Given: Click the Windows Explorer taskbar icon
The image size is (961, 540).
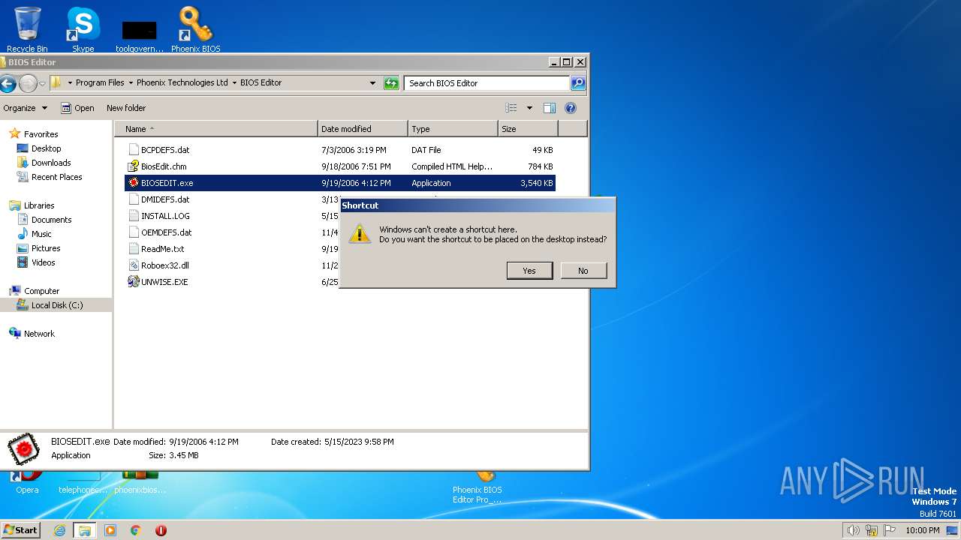Looking at the screenshot, I should coord(85,530).
